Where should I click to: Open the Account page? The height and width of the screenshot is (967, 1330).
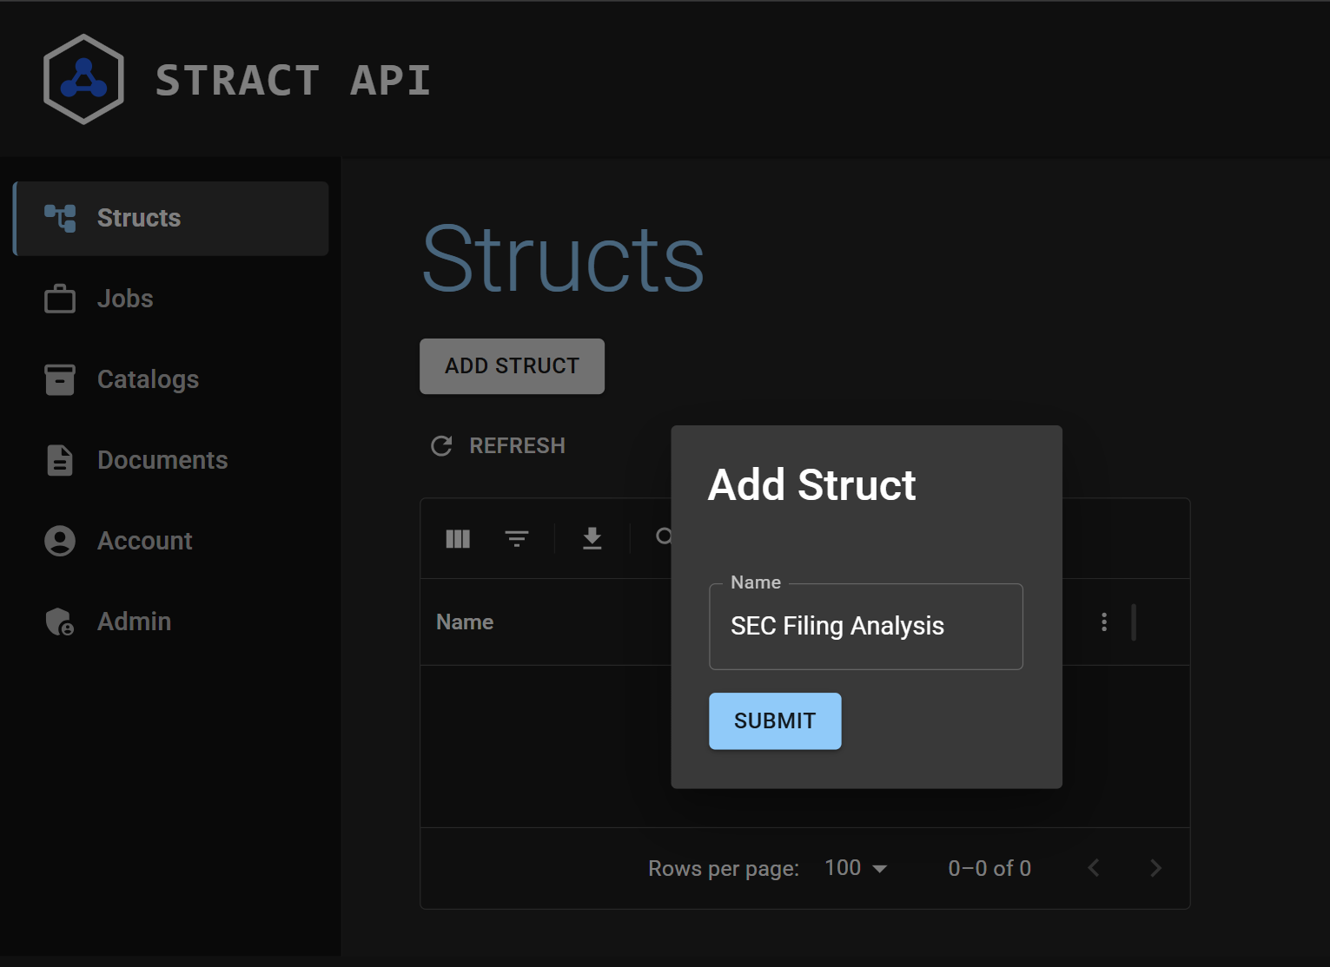(x=171, y=541)
